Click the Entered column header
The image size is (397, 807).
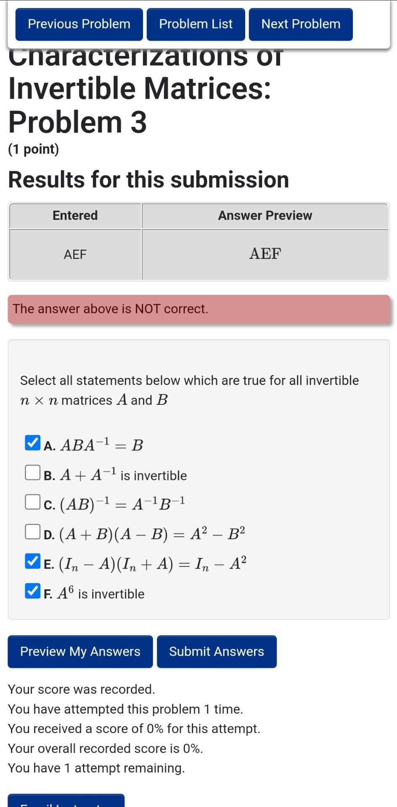(75, 215)
